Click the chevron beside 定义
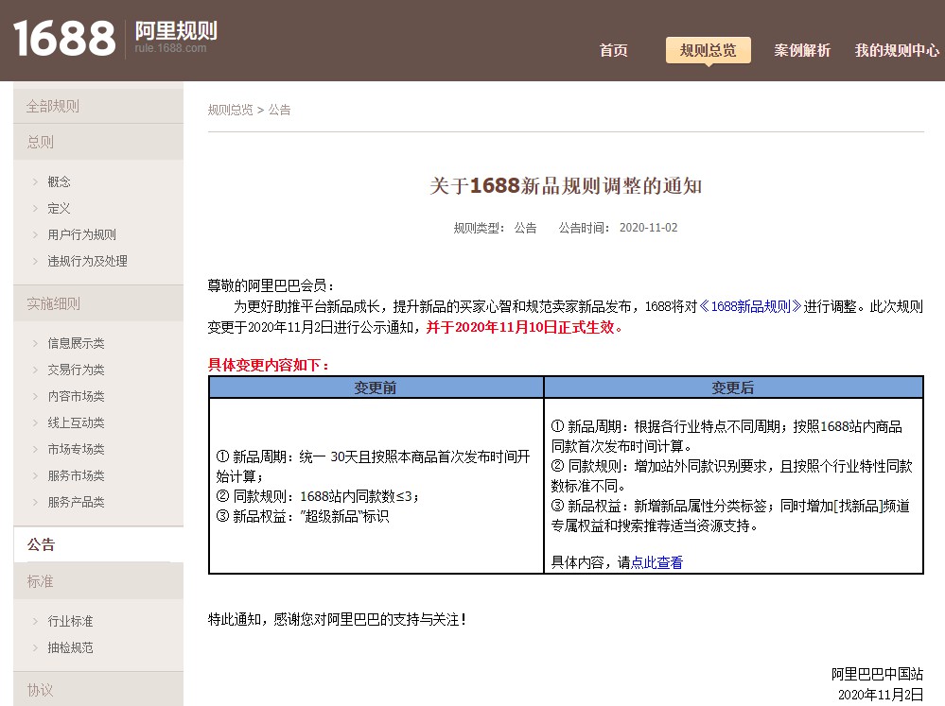This screenshot has height=706, width=945. pyautogui.click(x=35, y=209)
